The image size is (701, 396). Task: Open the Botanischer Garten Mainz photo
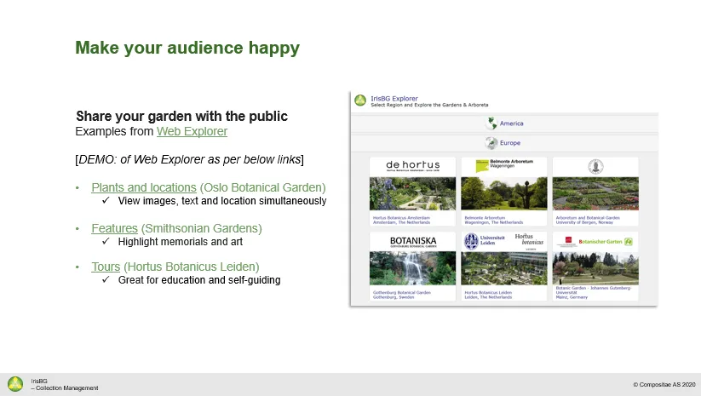(595, 268)
